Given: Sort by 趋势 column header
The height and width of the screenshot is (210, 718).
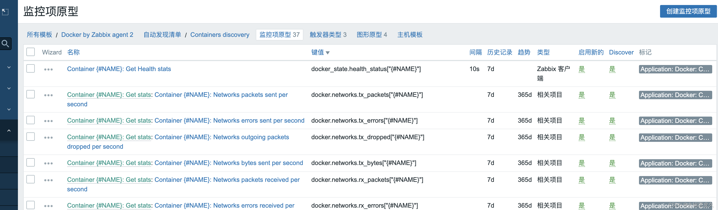Looking at the screenshot, I should point(524,52).
